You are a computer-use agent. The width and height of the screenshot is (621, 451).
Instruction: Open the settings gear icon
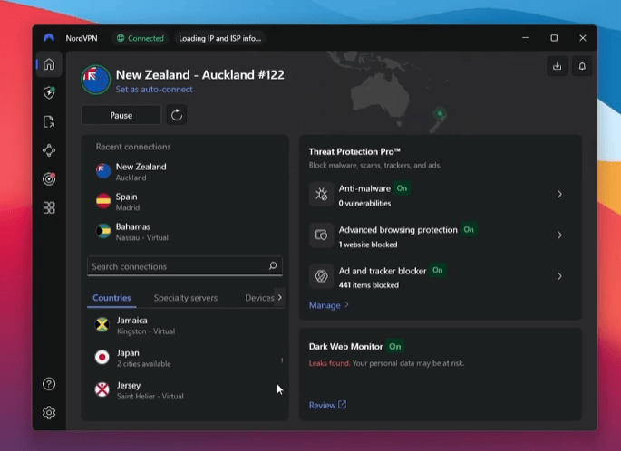pyautogui.click(x=49, y=412)
